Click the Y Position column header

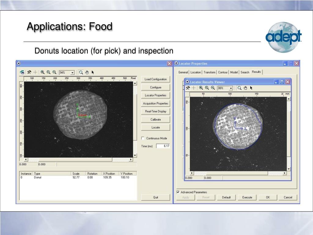(128, 174)
